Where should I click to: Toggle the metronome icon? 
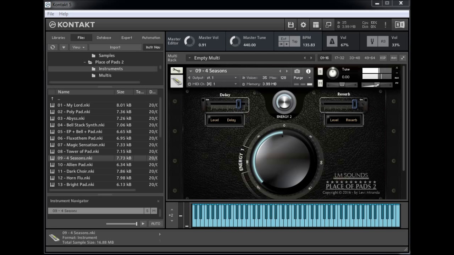click(x=332, y=41)
